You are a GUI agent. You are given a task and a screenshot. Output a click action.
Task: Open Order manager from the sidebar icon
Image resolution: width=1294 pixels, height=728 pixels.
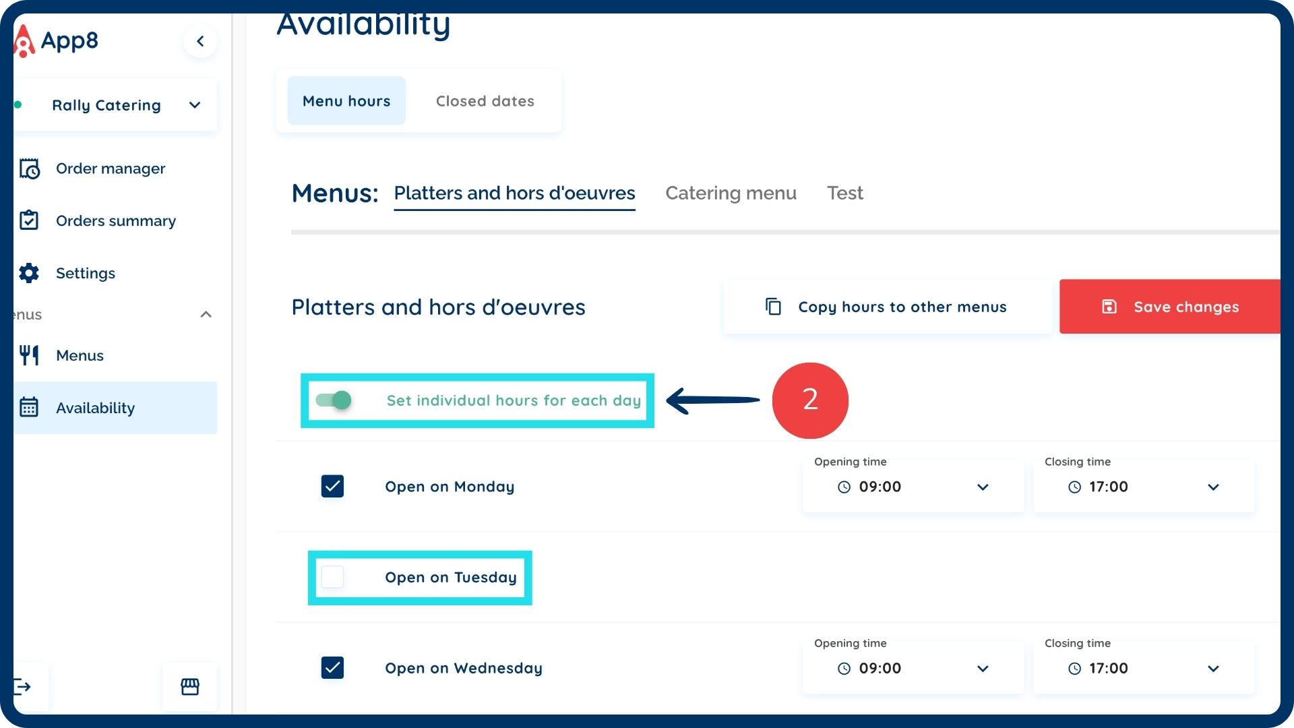(29, 169)
